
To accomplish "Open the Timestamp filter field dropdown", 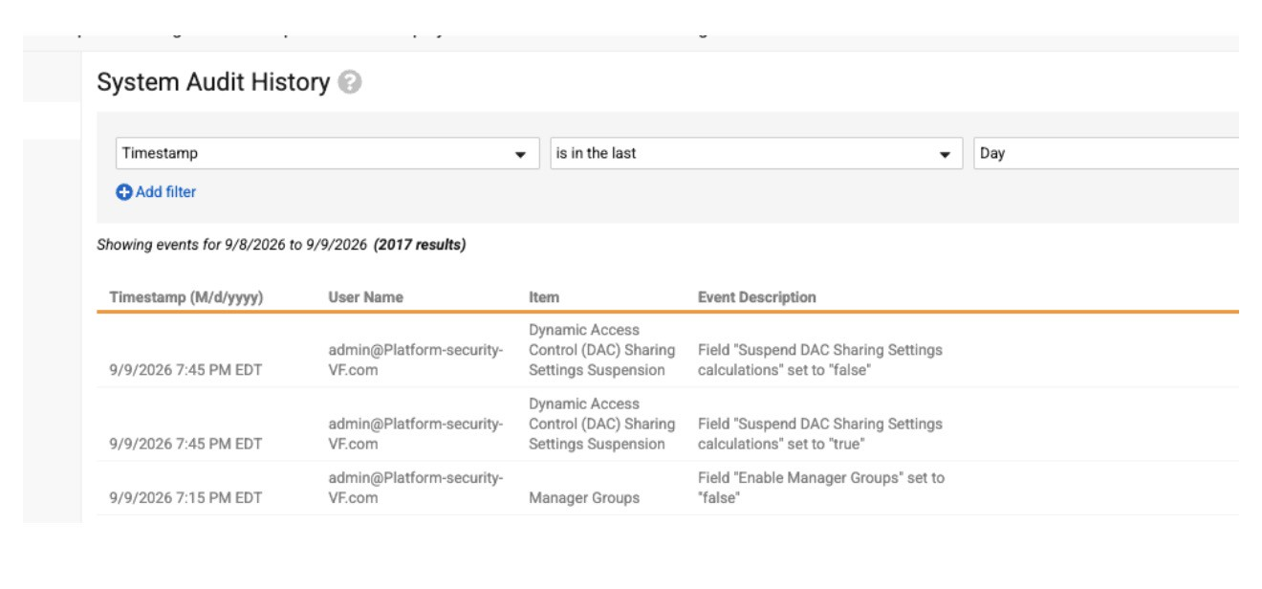I will (324, 154).
